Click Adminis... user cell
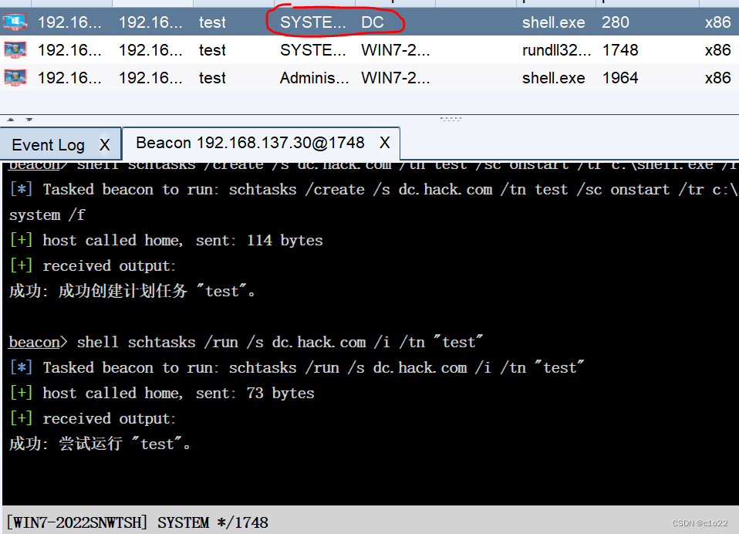The height and width of the screenshot is (534, 739). coord(315,78)
